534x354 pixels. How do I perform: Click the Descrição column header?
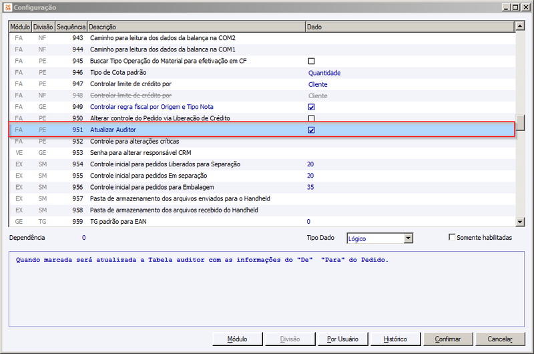[196, 27]
